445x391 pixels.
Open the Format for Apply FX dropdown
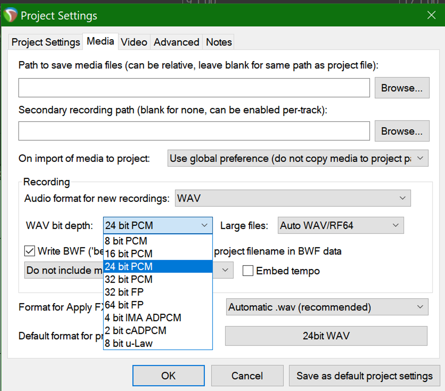pyautogui.click(x=327, y=307)
